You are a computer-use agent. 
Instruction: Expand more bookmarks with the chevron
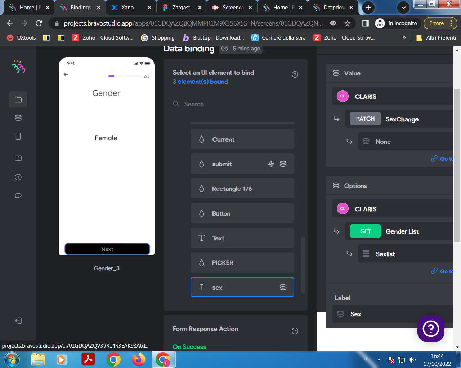[x=404, y=37]
